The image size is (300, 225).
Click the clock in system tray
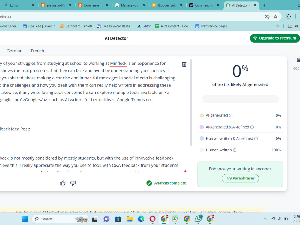click(x=296, y=219)
